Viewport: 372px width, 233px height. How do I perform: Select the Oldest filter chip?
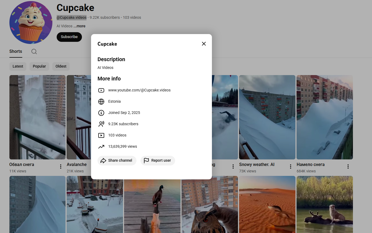point(61,66)
